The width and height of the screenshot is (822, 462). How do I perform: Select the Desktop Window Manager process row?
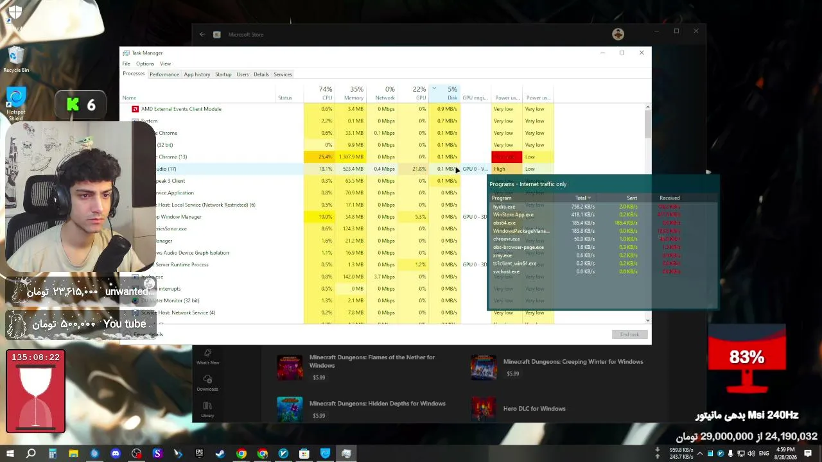pos(337,217)
